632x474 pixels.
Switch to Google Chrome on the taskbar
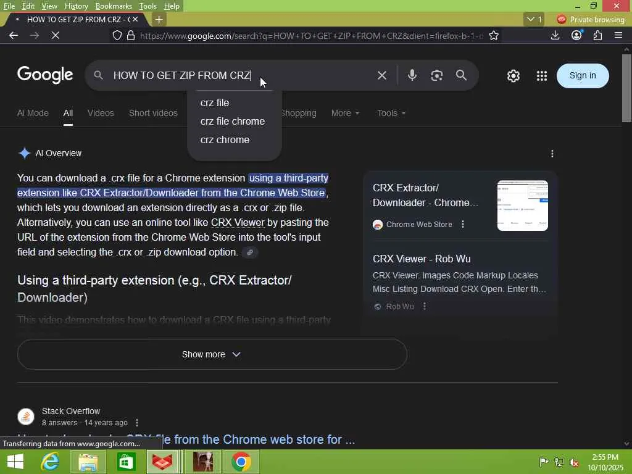[x=241, y=462]
